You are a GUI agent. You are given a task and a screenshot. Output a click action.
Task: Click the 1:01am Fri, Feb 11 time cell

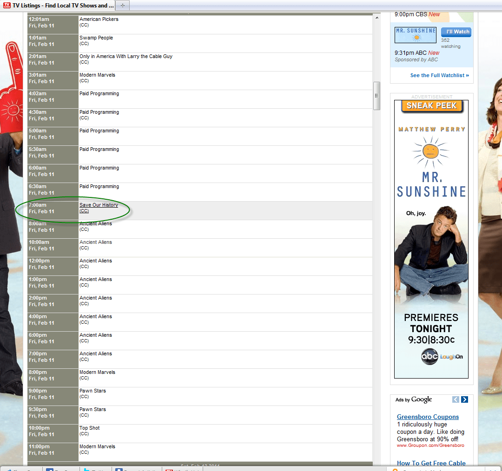53,43
